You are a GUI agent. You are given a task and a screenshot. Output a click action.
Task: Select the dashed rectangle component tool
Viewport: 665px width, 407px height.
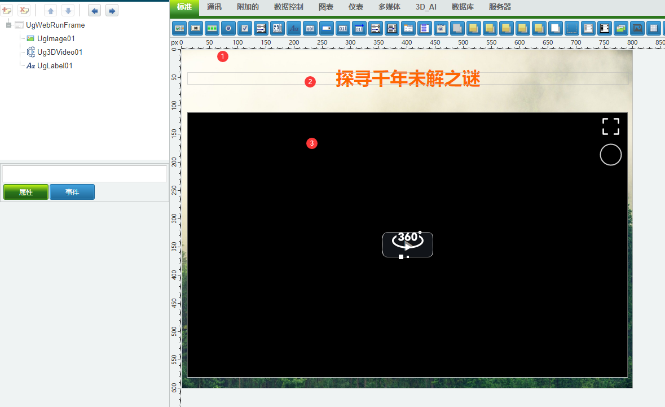(572, 28)
